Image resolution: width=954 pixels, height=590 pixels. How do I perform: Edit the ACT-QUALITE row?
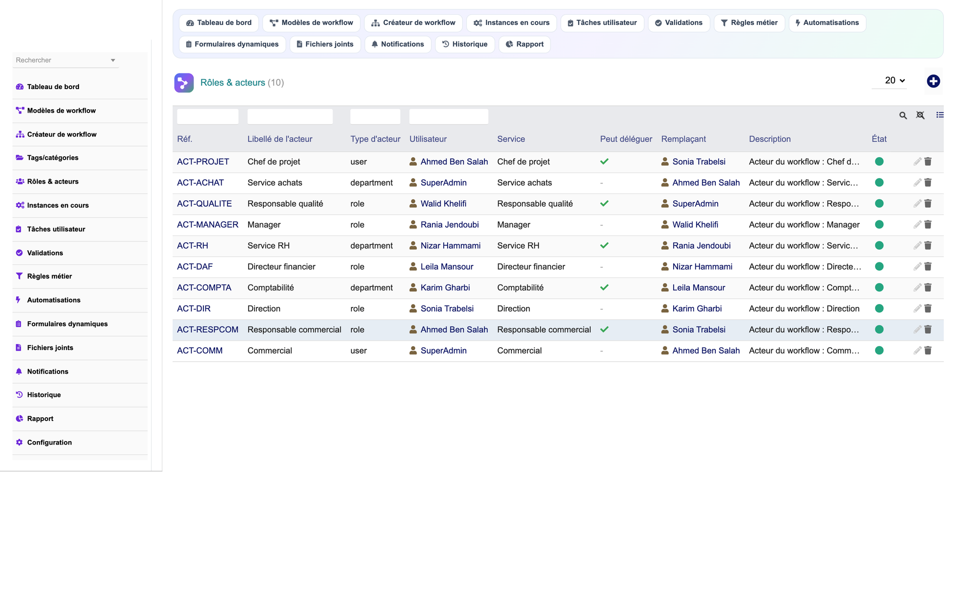(917, 204)
